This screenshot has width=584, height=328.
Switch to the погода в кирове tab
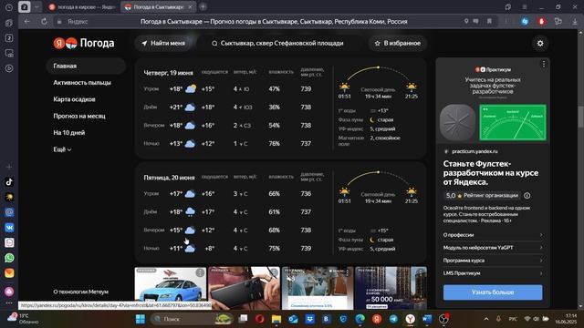(82, 7)
